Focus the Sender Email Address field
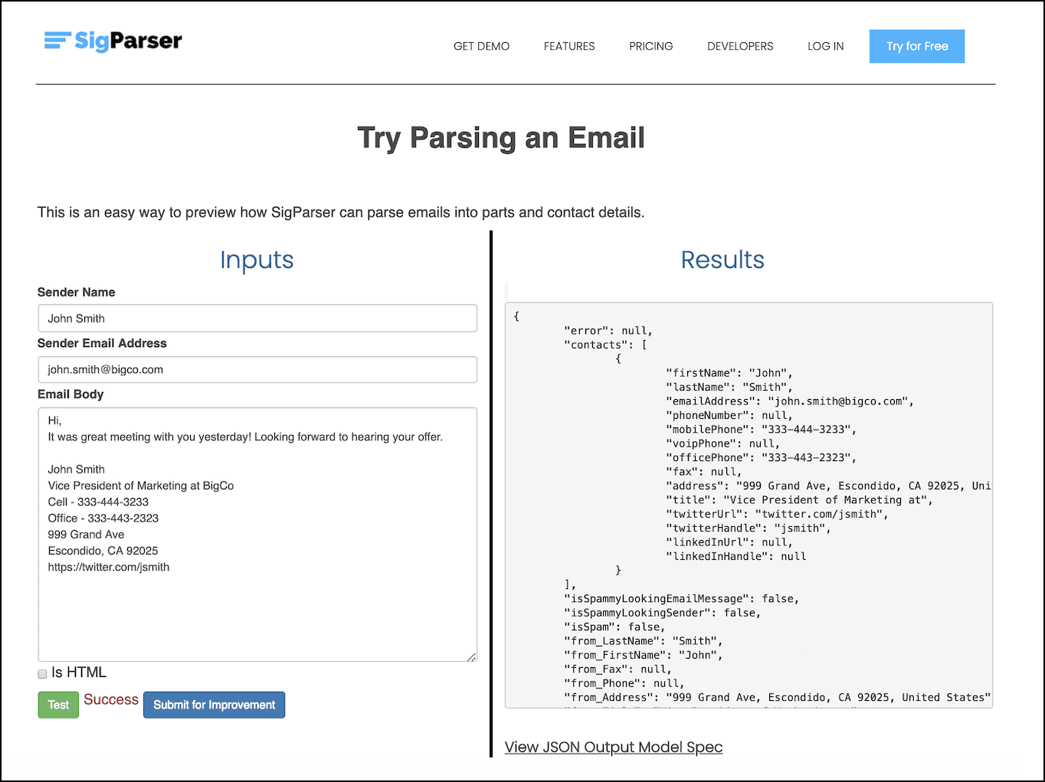This screenshot has height=782, width=1045. click(x=257, y=370)
